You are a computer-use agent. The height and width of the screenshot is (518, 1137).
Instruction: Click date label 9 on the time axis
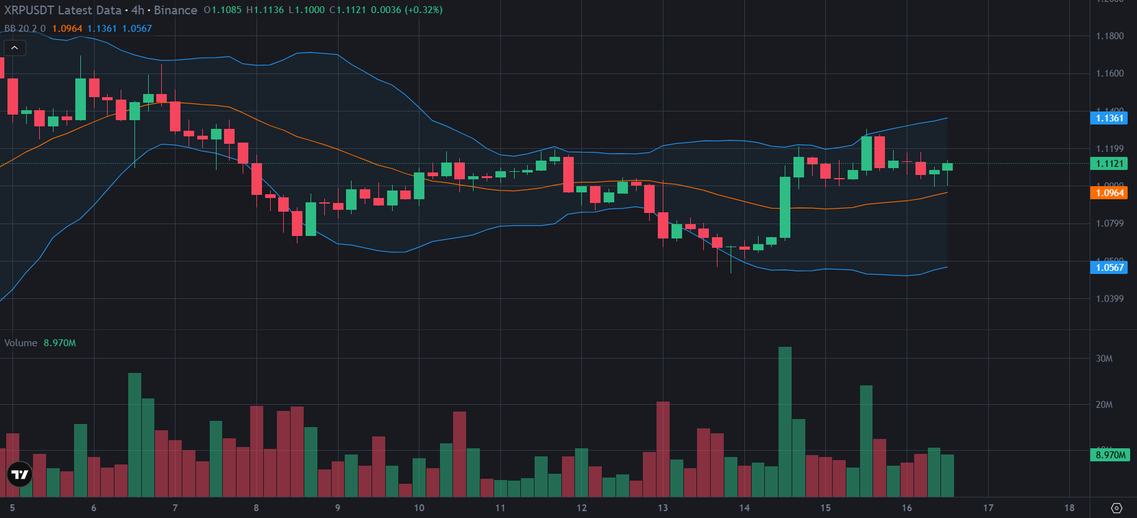click(x=338, y=508)
